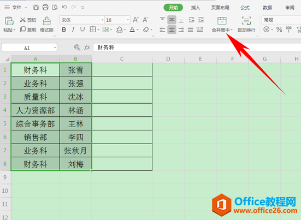Select column C header
The image size is (301, 220).
point(122,59)
